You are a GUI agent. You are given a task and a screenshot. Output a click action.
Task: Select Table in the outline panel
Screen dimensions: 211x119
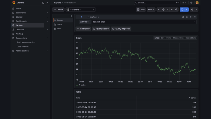point(59,29)
